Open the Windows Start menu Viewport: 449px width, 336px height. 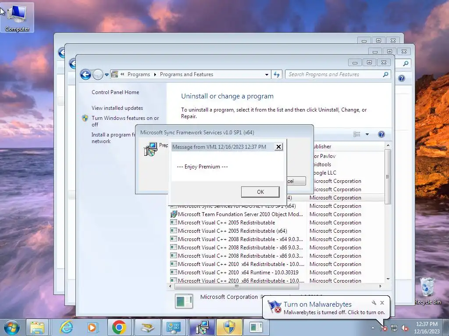[12, 327]
